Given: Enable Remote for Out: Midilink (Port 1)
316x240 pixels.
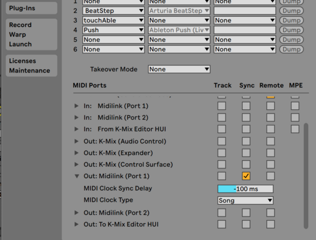Looking at the screenshot, I should coord(270,176).
